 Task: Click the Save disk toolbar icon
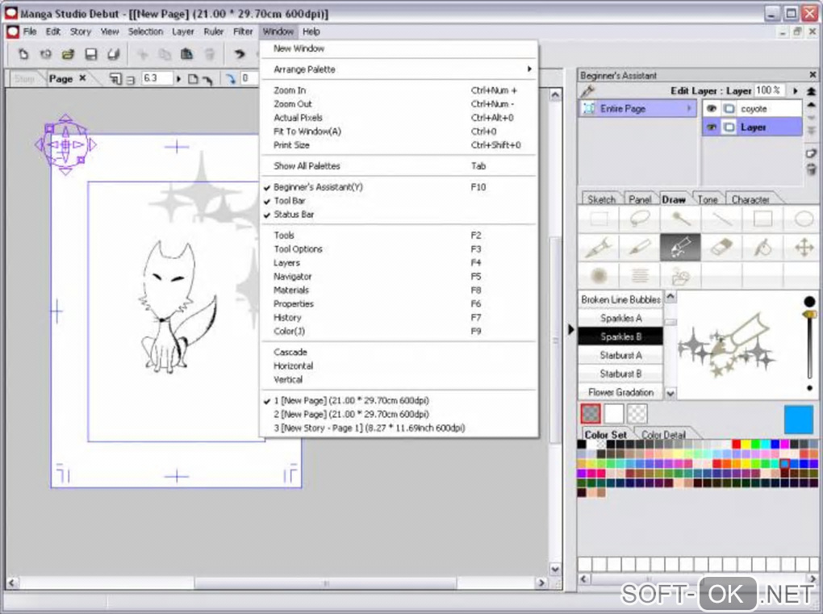click(x=91, y=54)
